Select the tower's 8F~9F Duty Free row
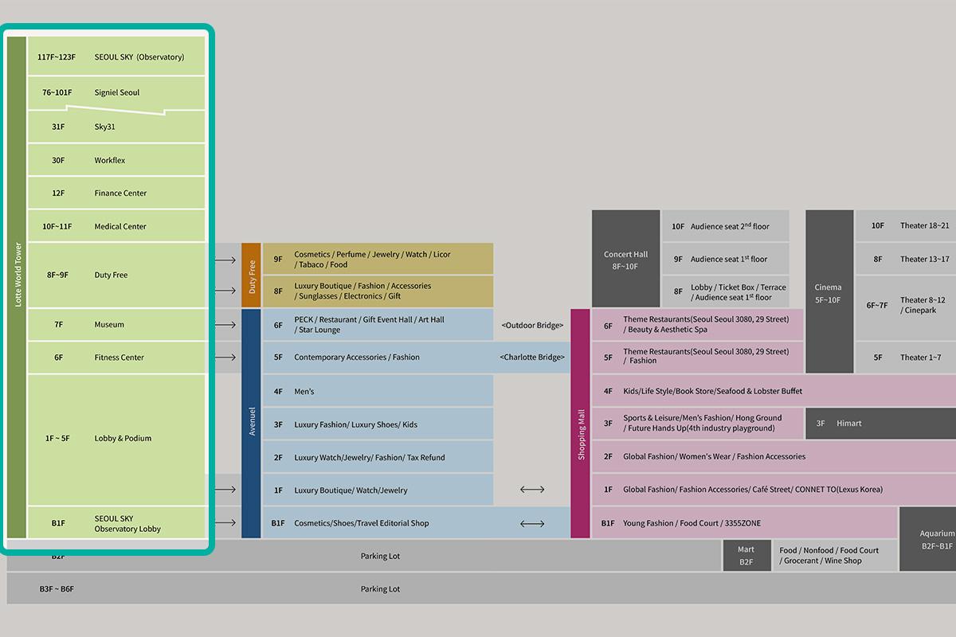956x637 pixels. [x=116, y=275]
